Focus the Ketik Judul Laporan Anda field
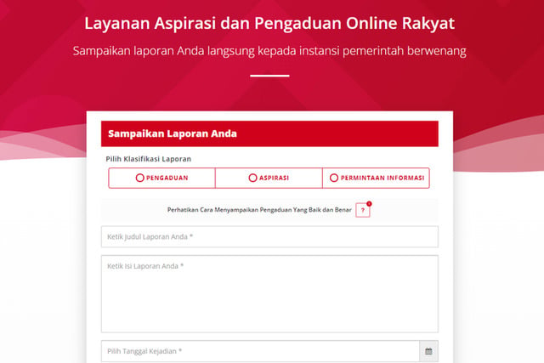Viewport: 544px width, 363px height. click(x=269, y=236)
